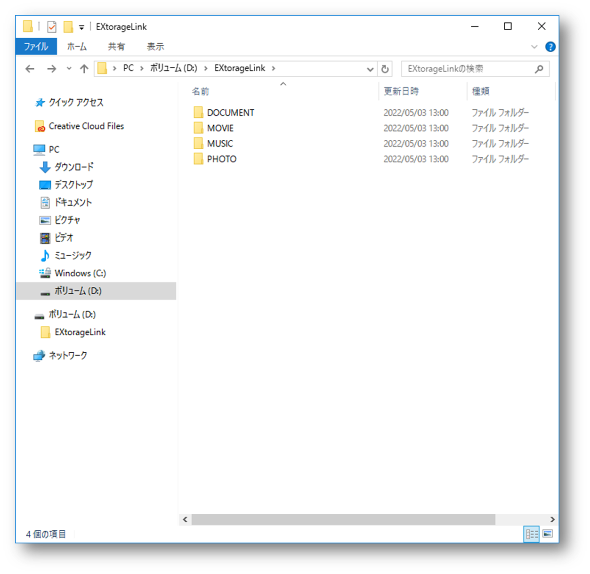The width and height of the screenshot is (590, 574).
Task: Open EXtorageLink folder in the navigation pane
Action: click(x=80, y=332)
